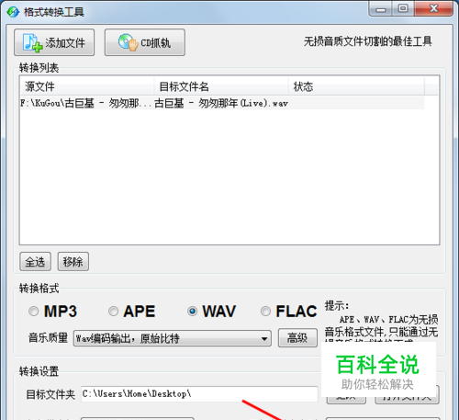Minimize the 格式转换工具 window
The image size is (459, 420).
coord(381,9)
